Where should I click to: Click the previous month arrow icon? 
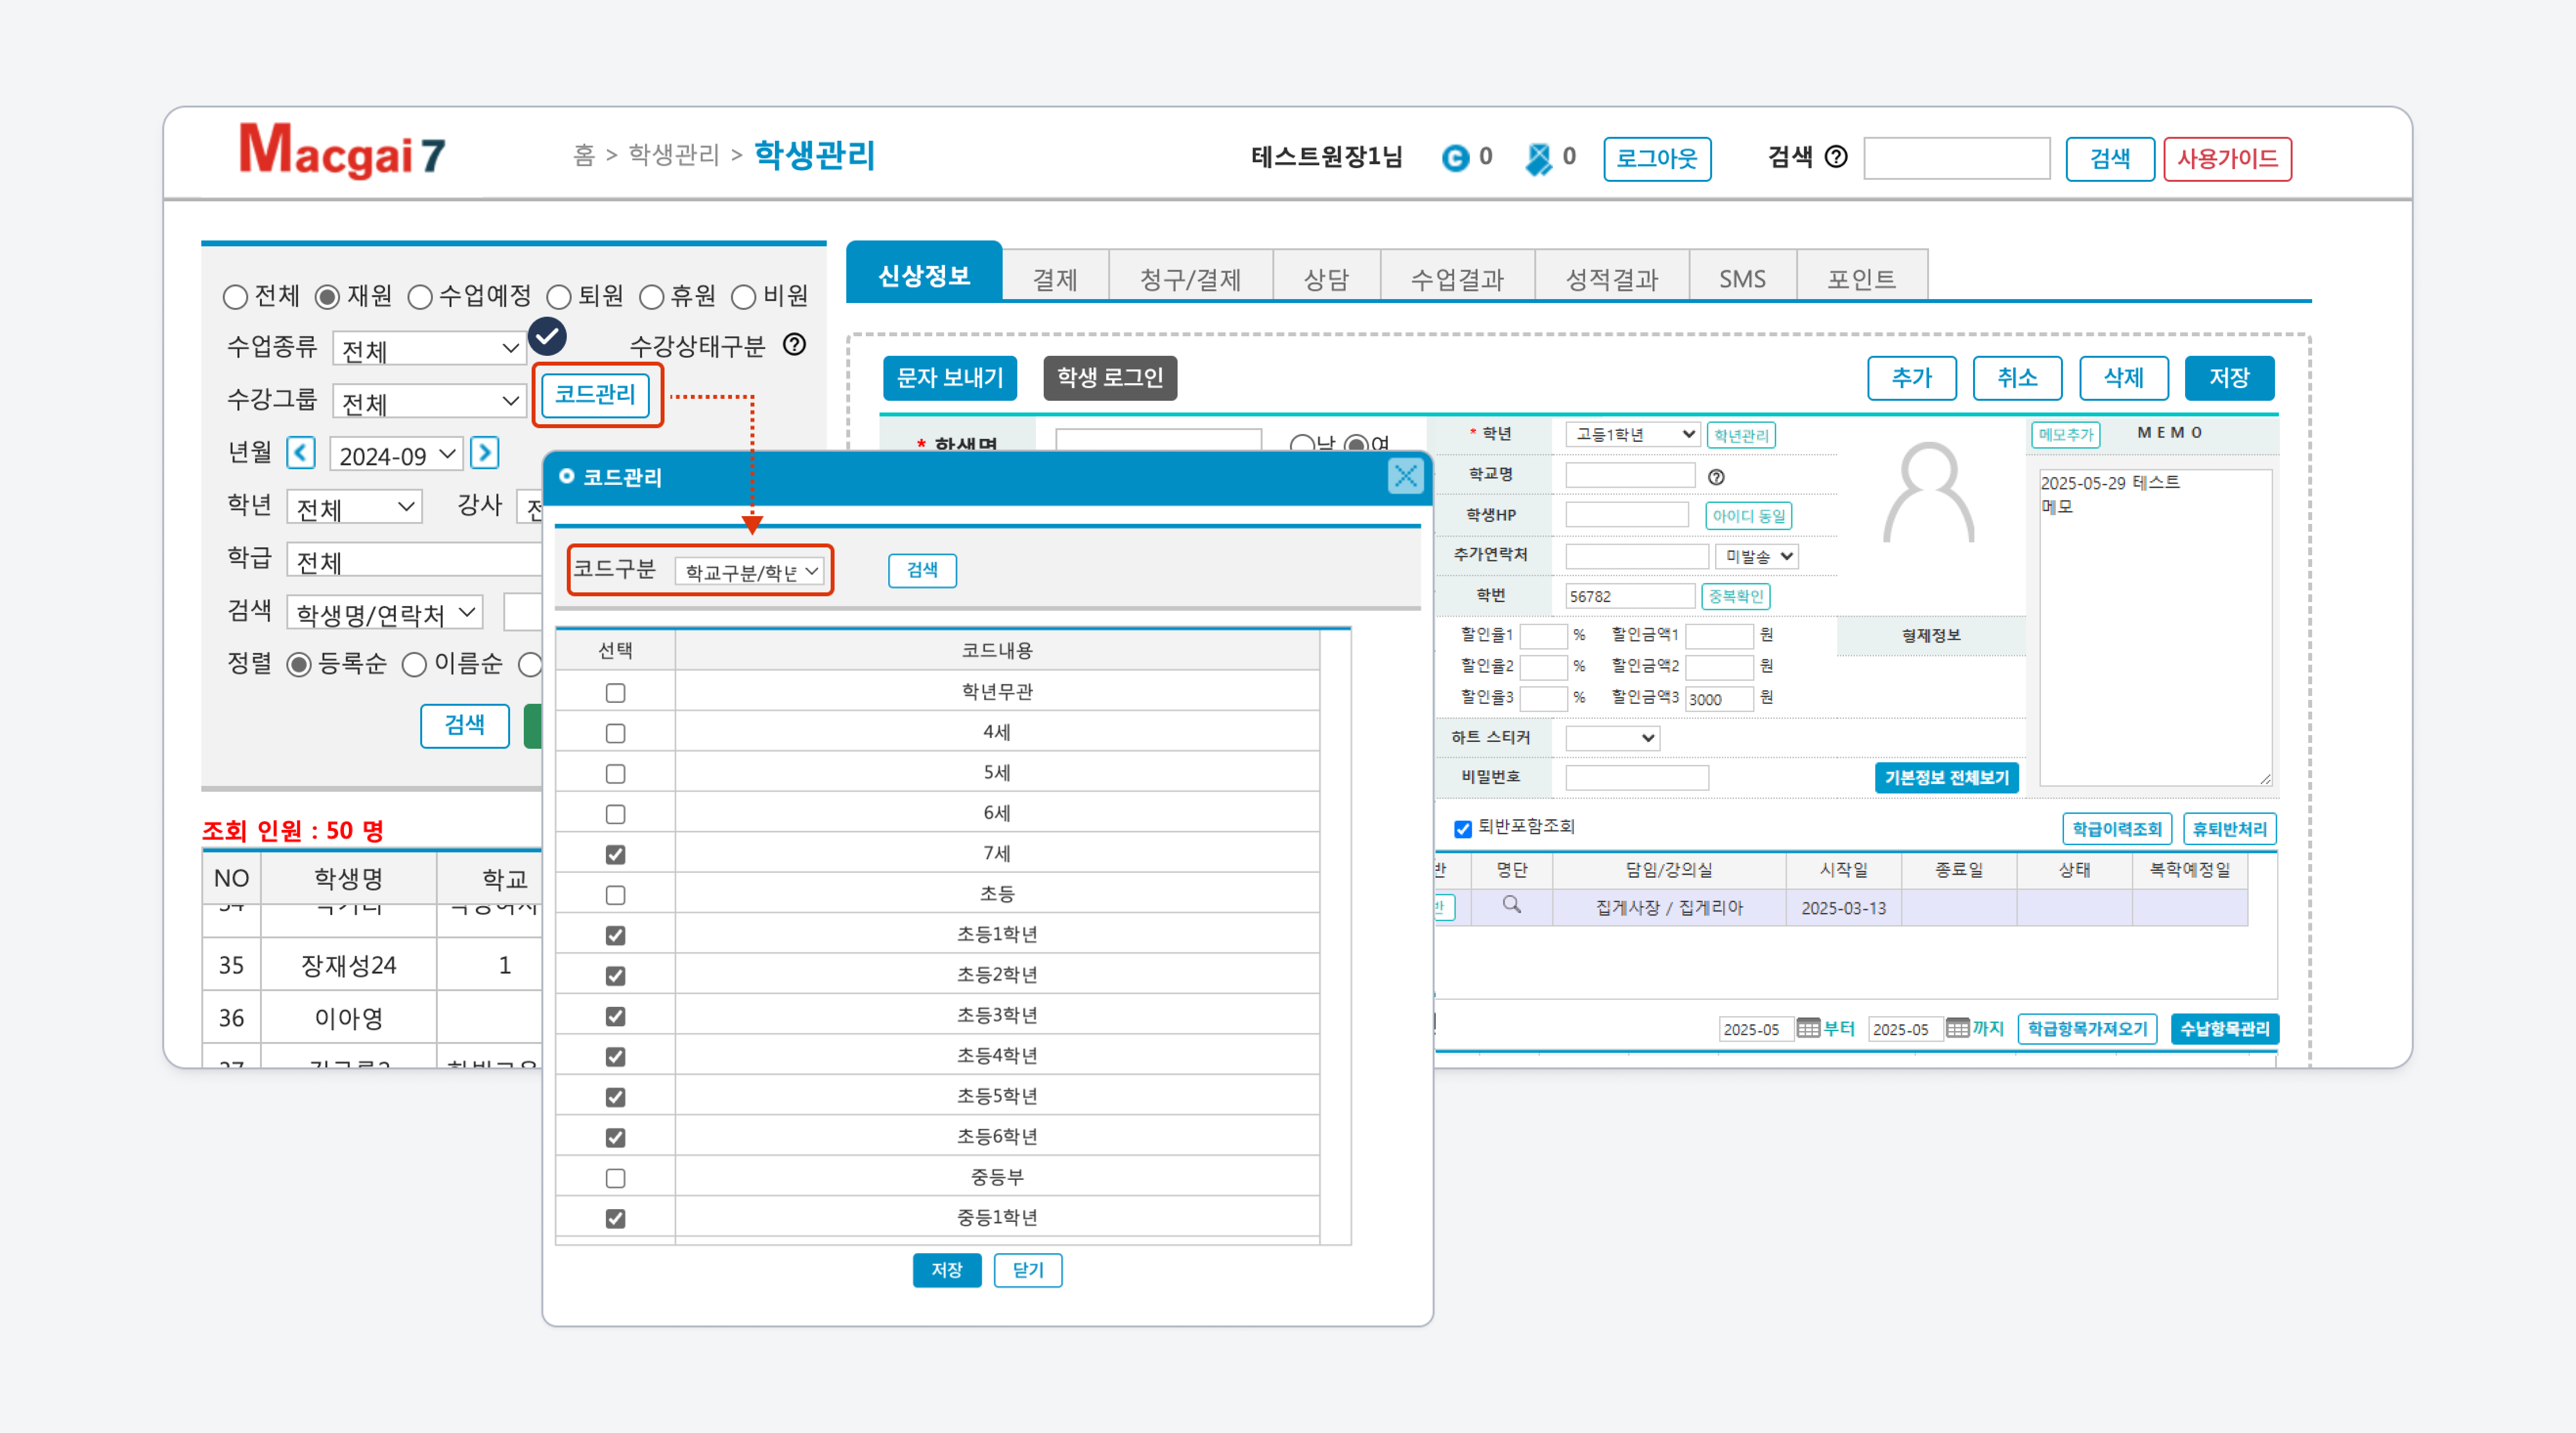301,453
